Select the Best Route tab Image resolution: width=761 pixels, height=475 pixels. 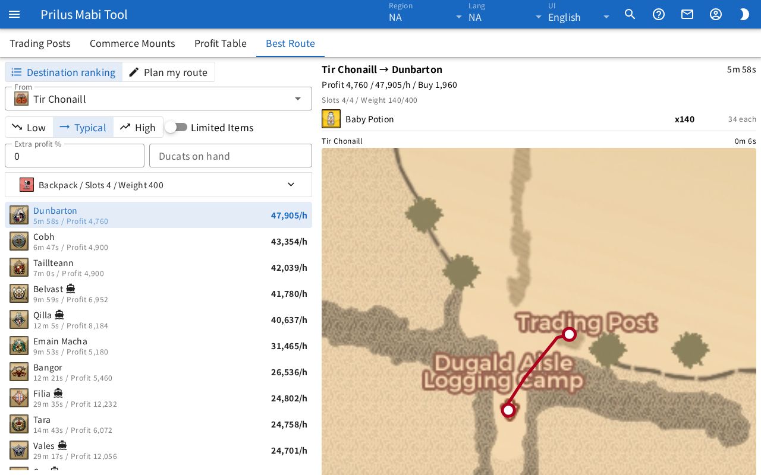point(290,43)
